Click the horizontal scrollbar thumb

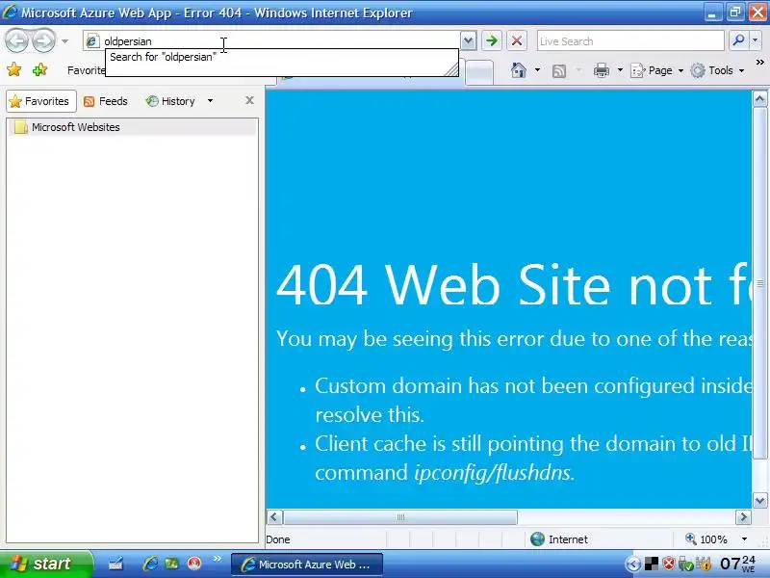(x=400, y=517)
